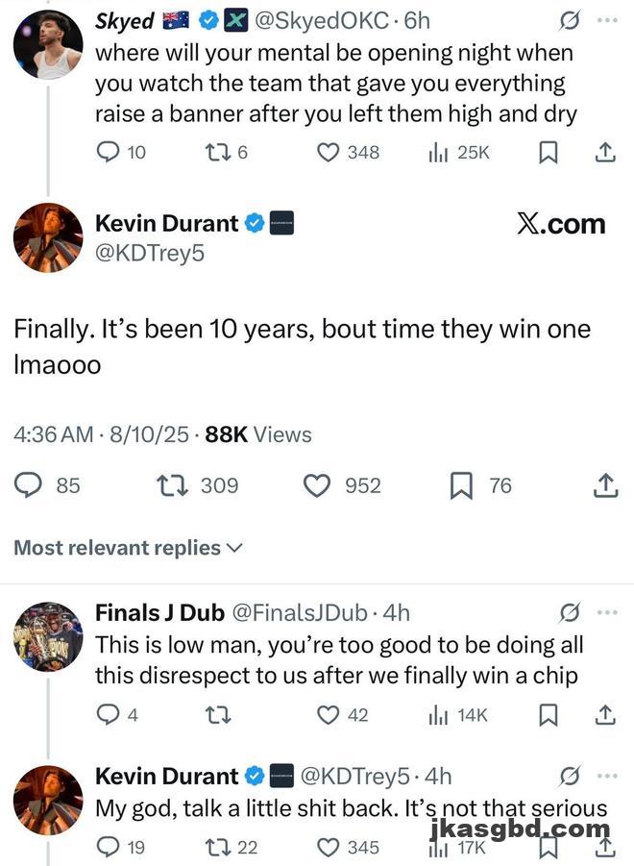Like Kevin Durant's main post
634x866 pixels.
pos(317,486)
